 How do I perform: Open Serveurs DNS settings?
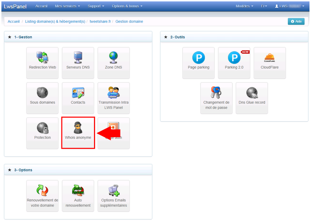coord(78,63)
